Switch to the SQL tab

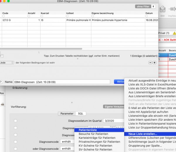[81, 114]
